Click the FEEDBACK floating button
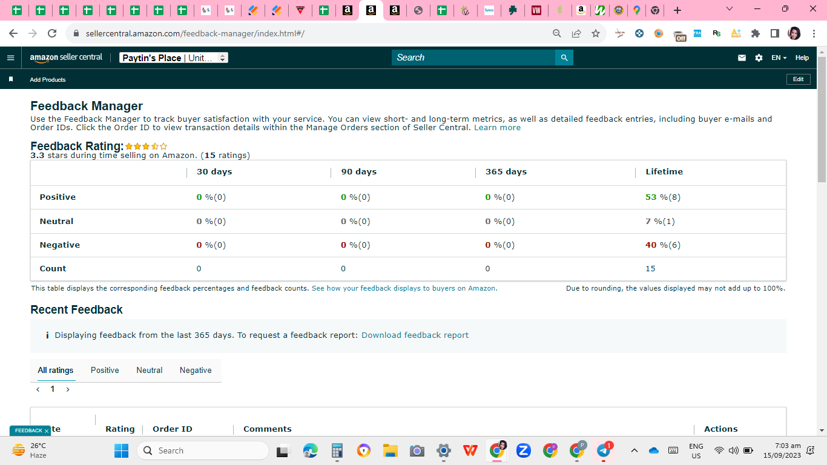Viewport: 827px width, 465px height. click(x=28, y=431)
